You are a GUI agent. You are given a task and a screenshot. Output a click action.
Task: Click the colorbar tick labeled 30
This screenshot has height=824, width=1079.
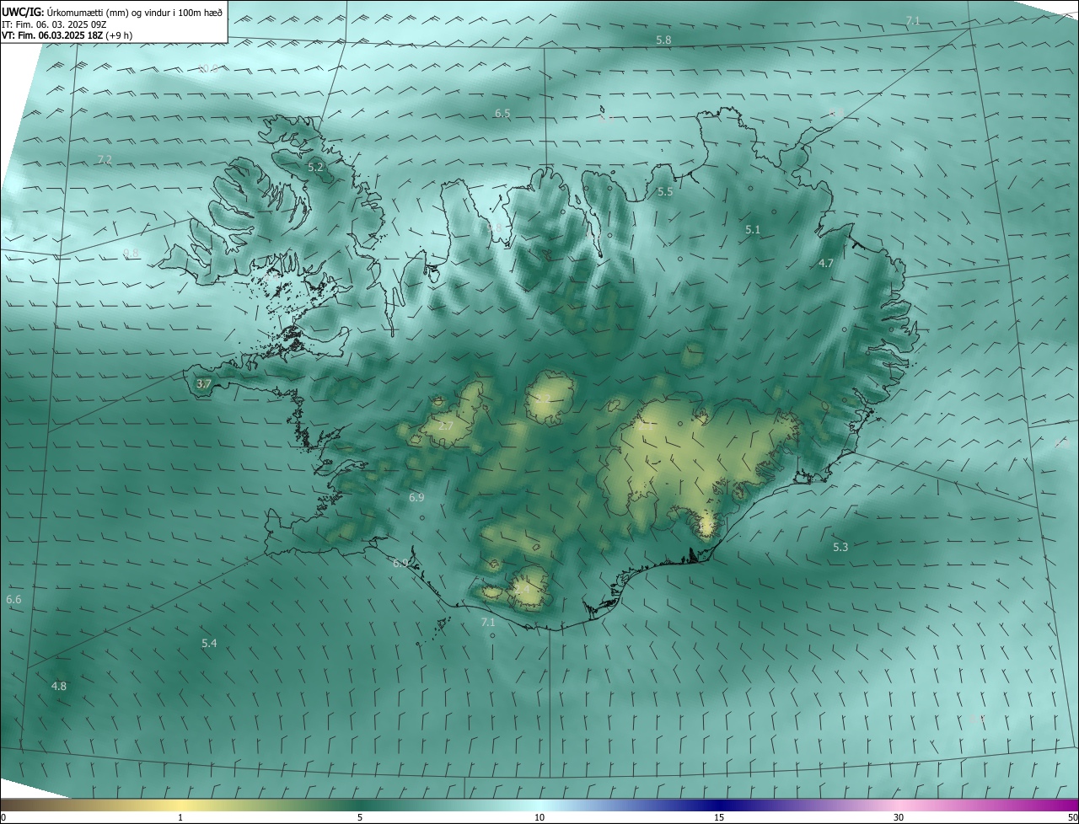899,817
